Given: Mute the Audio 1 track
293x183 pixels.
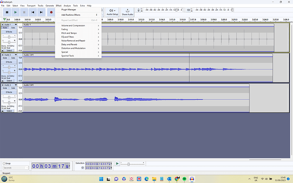Looking at the screenshot, I should point(5,28).
